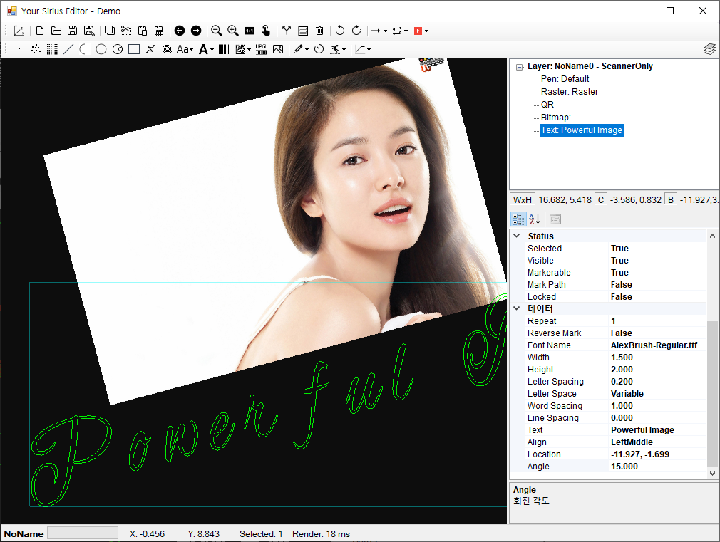The height and width of the screenshot is (542, 720).
Task: Open the red play button dropdown
Action: [x=426, y=31]
